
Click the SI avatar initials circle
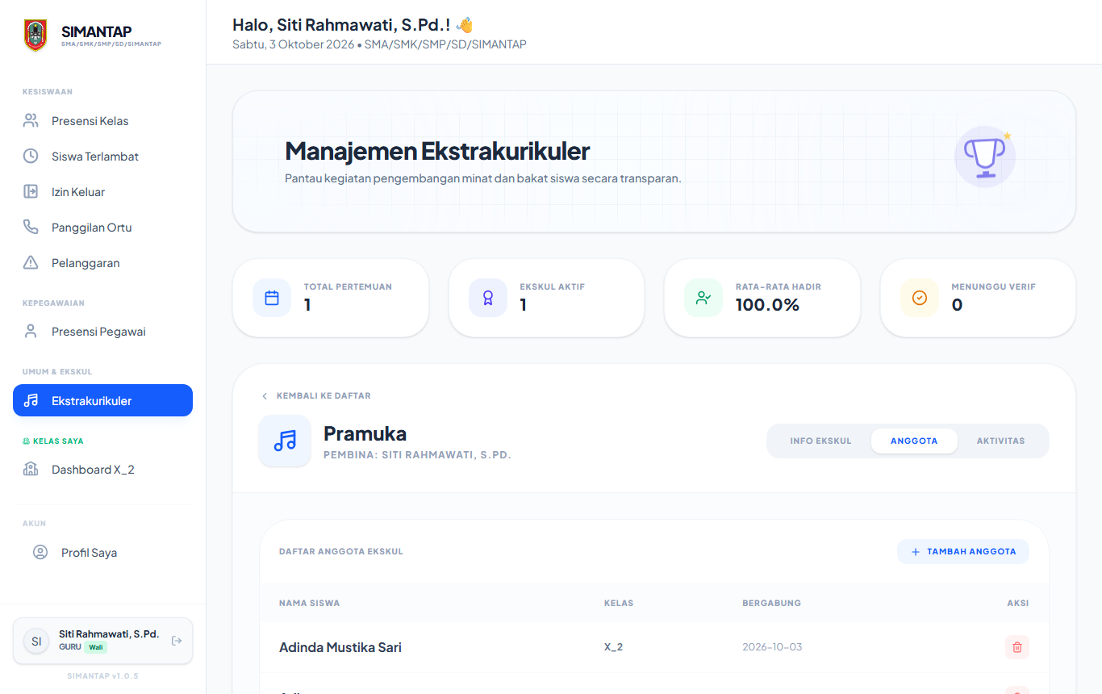click(x=36, y=642)
